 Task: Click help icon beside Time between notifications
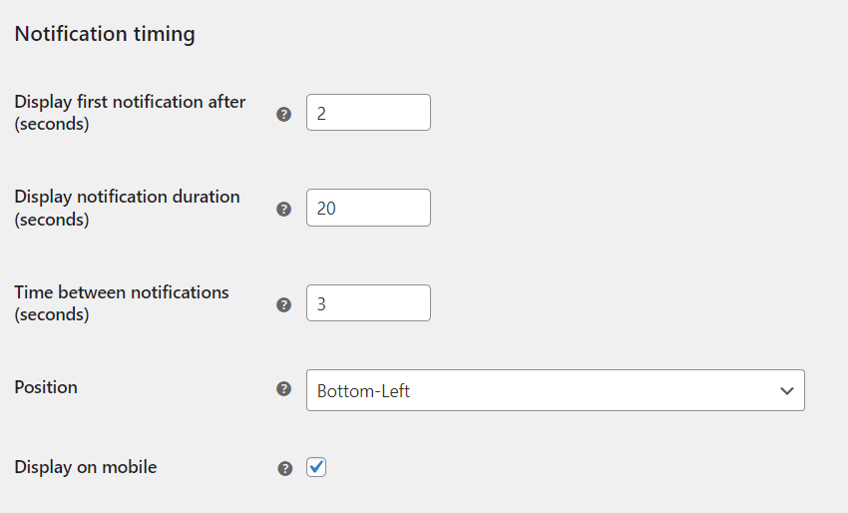(x=283, y=304)
